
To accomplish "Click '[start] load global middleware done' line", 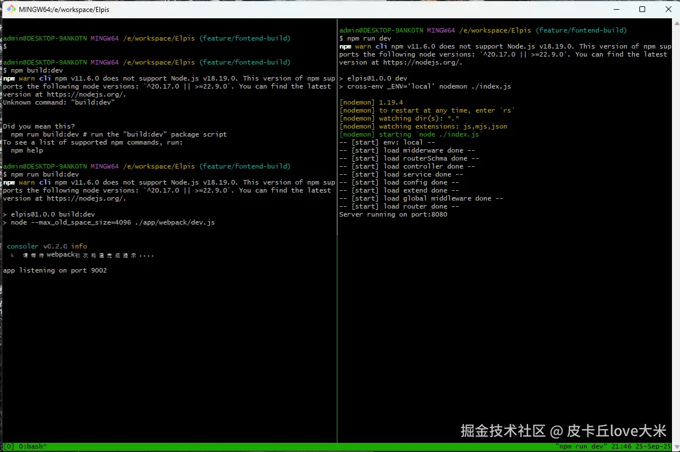I will pos(421,198).
